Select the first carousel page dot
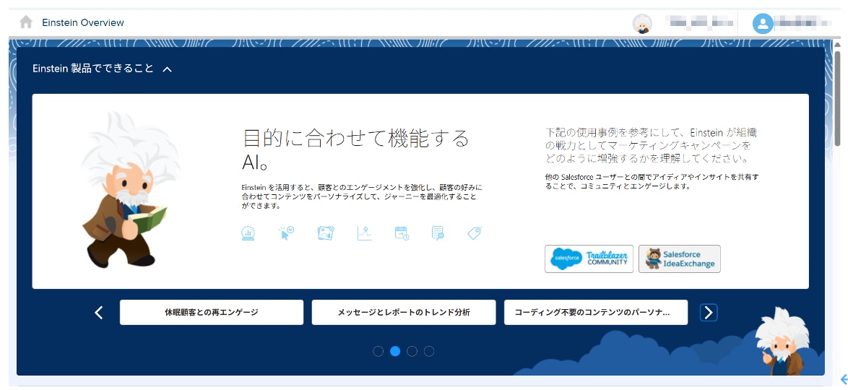The width and height of the screenshot is (848, 390). click(x=378, y=352)
